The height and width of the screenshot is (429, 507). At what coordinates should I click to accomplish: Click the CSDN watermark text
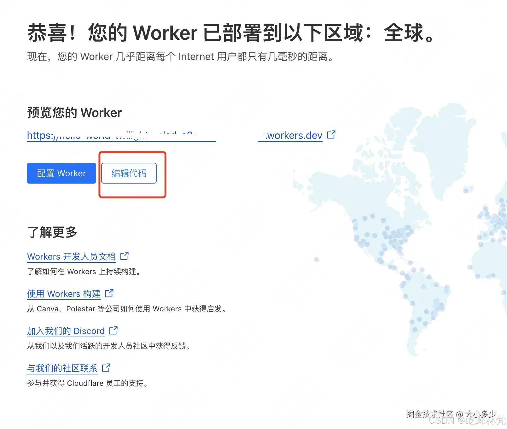pos(463,421)
